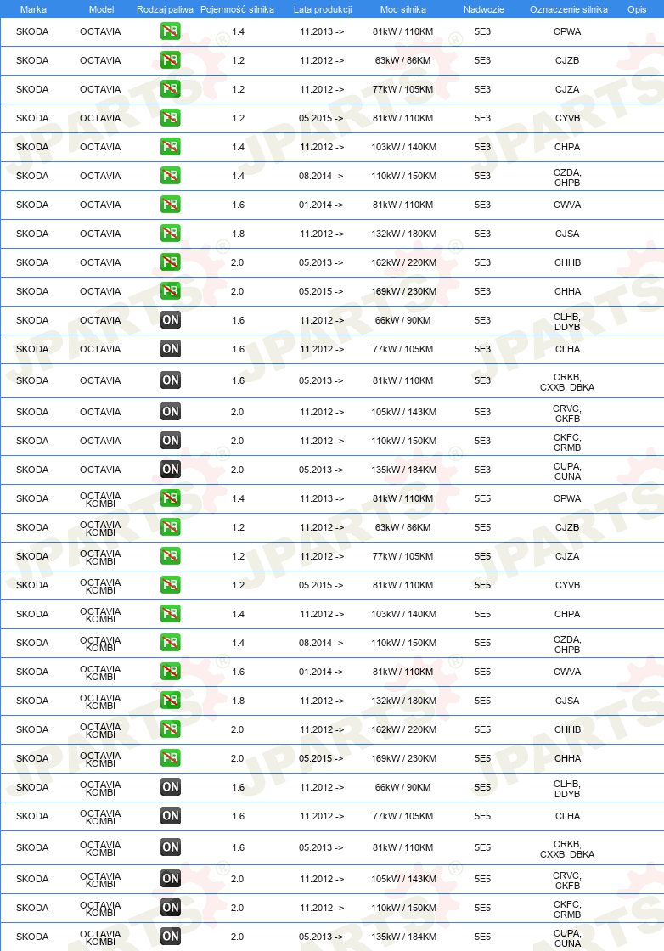The height and width of the screenshot is (951, 664).
Task: Select 'CHPA' engine code in OCTAVIA KOMBI row
Action: coord(567,614)
